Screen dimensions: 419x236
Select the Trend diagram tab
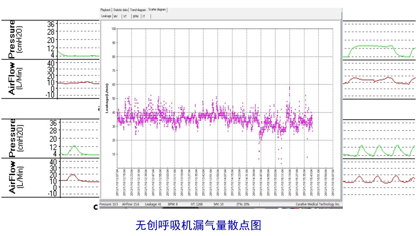138,10
